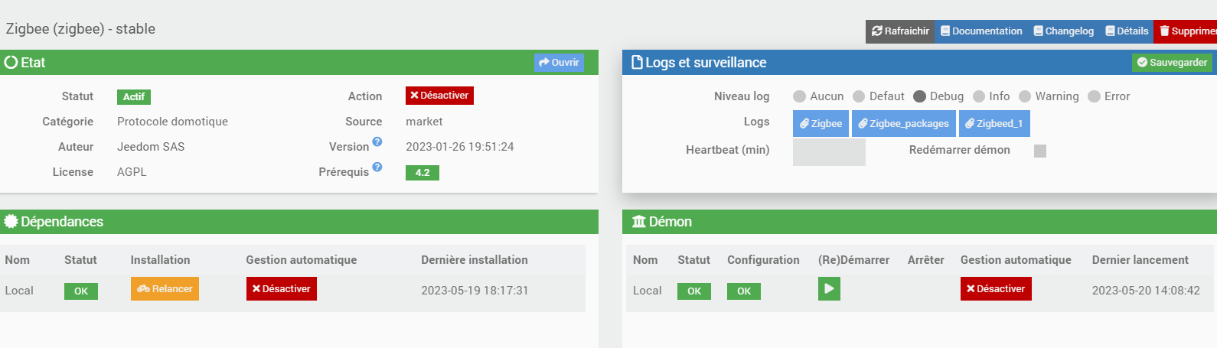Viewport: 1217px width, 348px height.
Task: Open the plugin Changelog
Action: (x=1063, y=31)
